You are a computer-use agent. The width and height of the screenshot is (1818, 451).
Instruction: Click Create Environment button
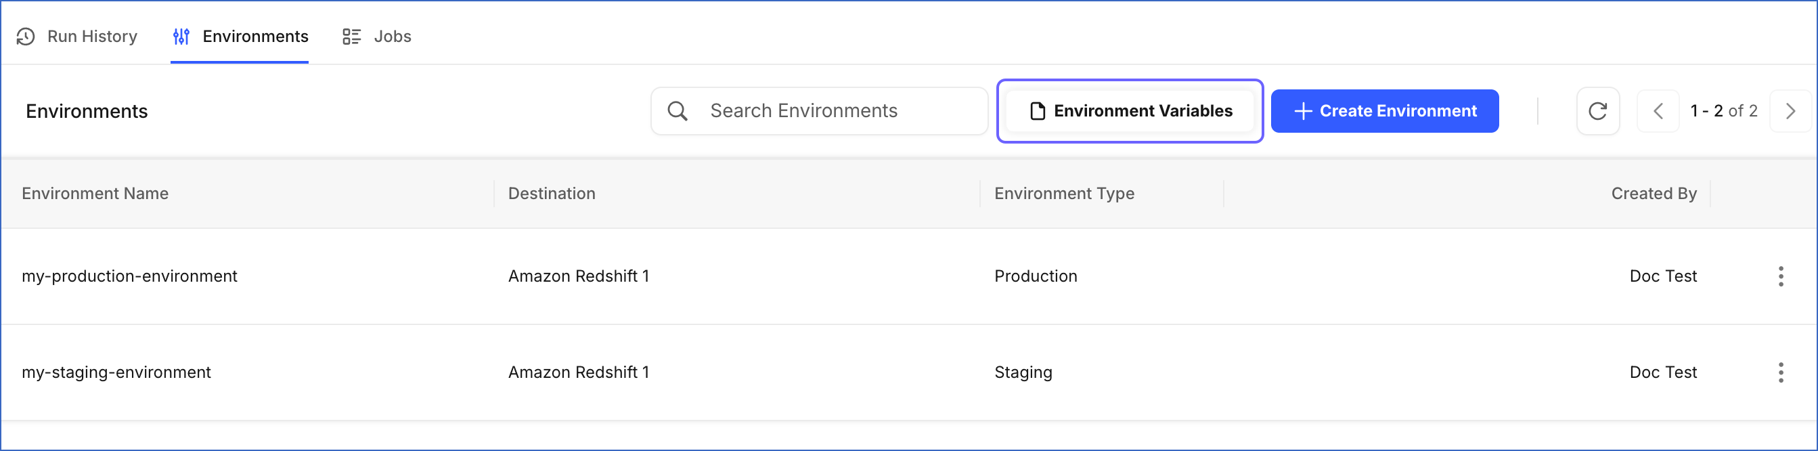tap(1385, 111)
